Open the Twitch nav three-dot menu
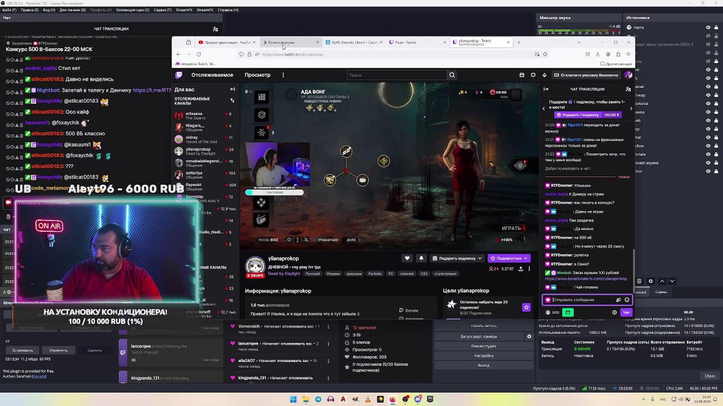 (x=283, y=75)
